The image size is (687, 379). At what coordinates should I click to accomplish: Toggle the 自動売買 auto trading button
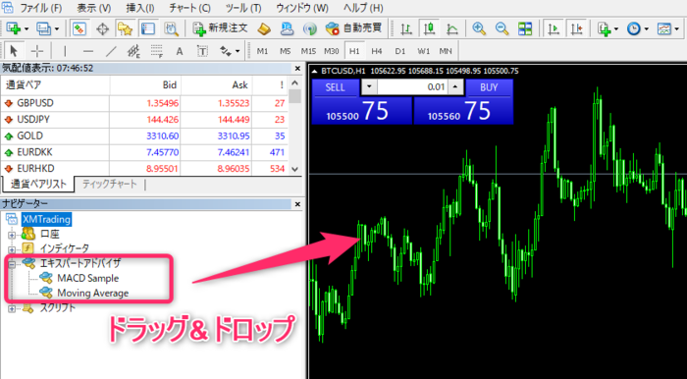coord(354,28)
